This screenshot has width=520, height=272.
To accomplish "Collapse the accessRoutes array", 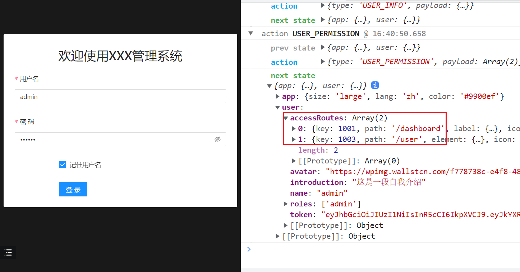I will (286, 118).
